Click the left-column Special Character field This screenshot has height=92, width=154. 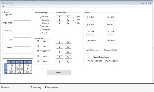click(90, 43)
